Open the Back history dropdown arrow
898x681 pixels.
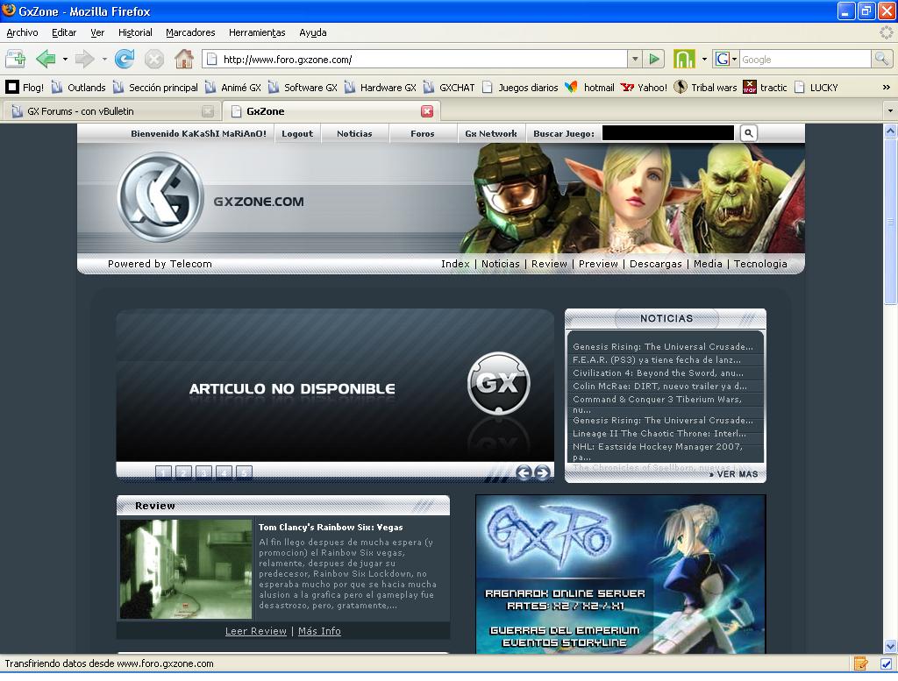[x=65, y=59]
